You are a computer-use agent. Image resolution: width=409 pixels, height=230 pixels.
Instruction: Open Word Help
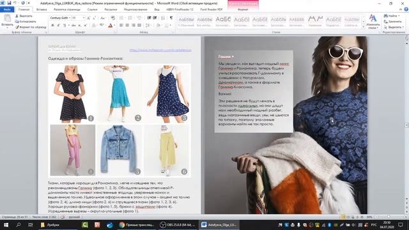click(406, 9)
